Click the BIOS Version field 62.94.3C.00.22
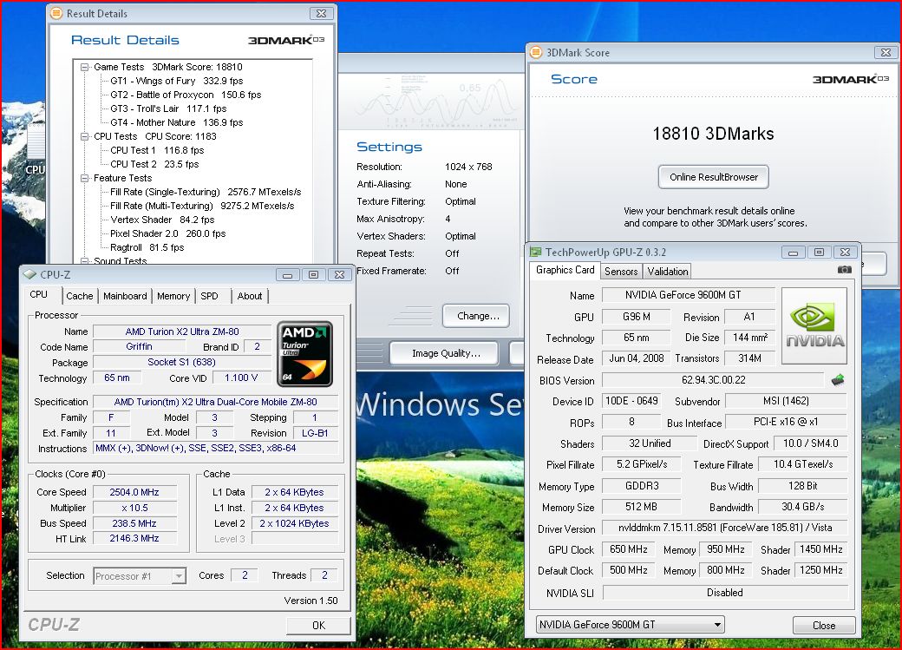 coord(713,381)
